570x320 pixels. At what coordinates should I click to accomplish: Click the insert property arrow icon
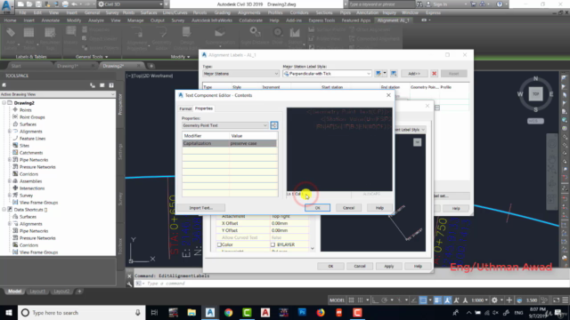[274, 125]
